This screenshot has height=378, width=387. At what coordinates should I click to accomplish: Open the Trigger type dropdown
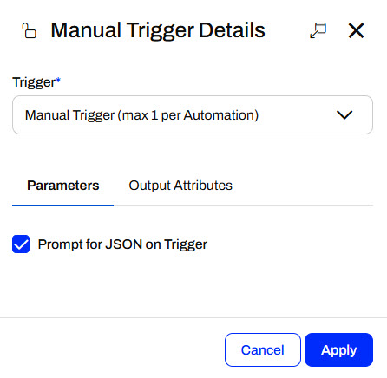pos(193,115)
